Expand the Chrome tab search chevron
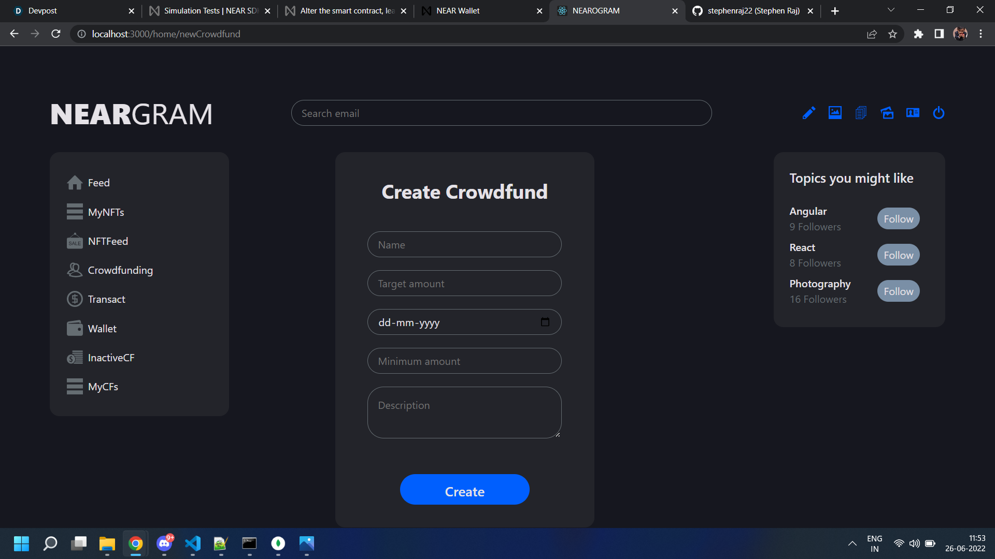The height and width of the screenshot is (559, 995). point(891,10)
